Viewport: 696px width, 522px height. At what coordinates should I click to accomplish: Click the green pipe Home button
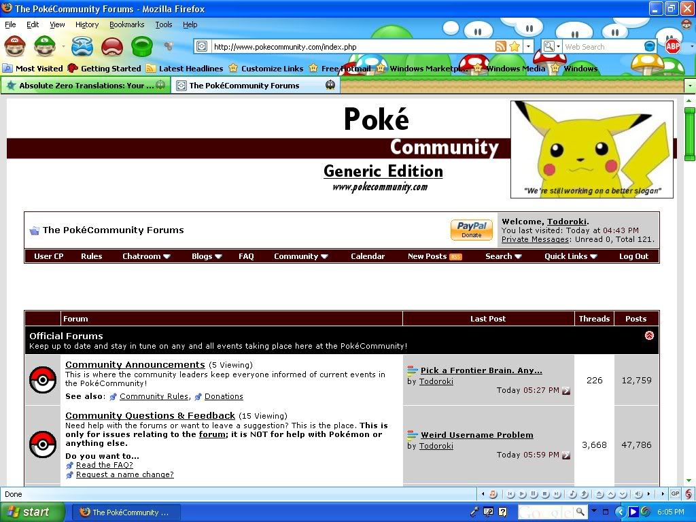(x=142, y=46)
